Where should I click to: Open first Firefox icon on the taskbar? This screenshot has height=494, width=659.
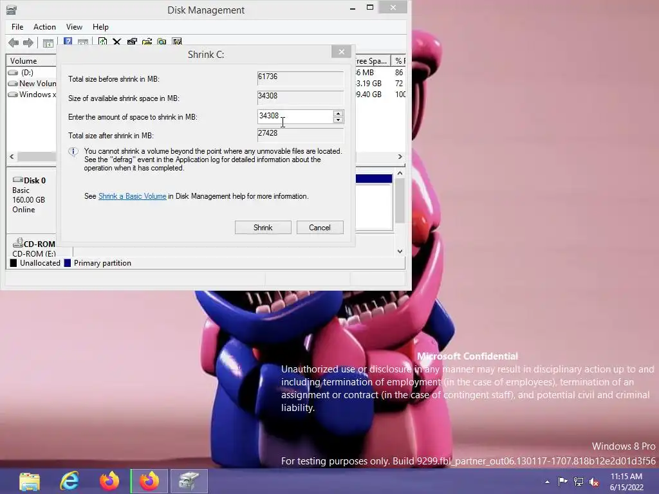109,481
